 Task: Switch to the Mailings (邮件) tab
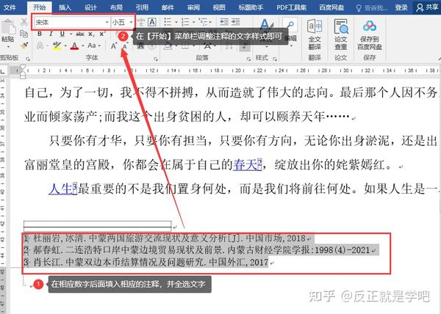click(168, 7)
